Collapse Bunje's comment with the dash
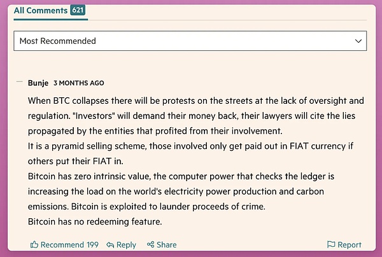Viewport: 382px width, 257px height. 19,83
